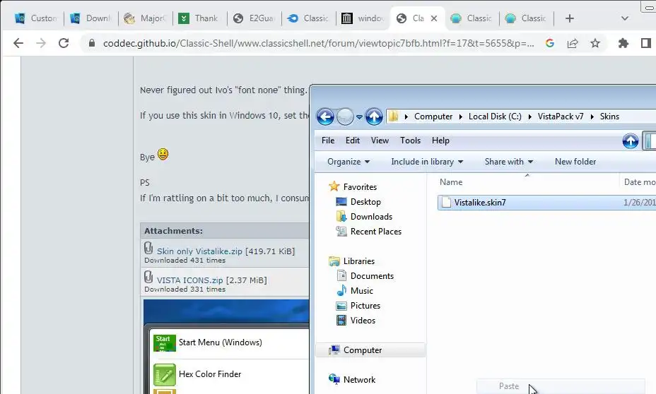Click Computer in the breadcrumb path

(433, 117)
